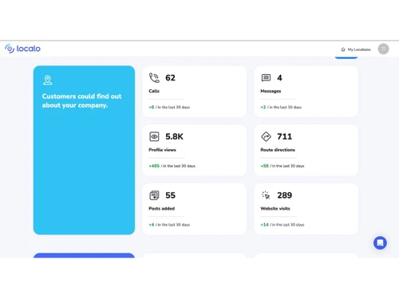The width and height of the screenshot is (399, 299).
Task: Click the Localo logo
Action: (x=23, y=49)
